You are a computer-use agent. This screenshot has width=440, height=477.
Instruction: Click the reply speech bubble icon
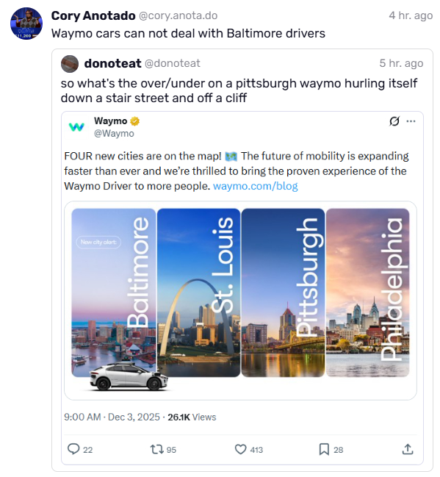tap(73, 449)
